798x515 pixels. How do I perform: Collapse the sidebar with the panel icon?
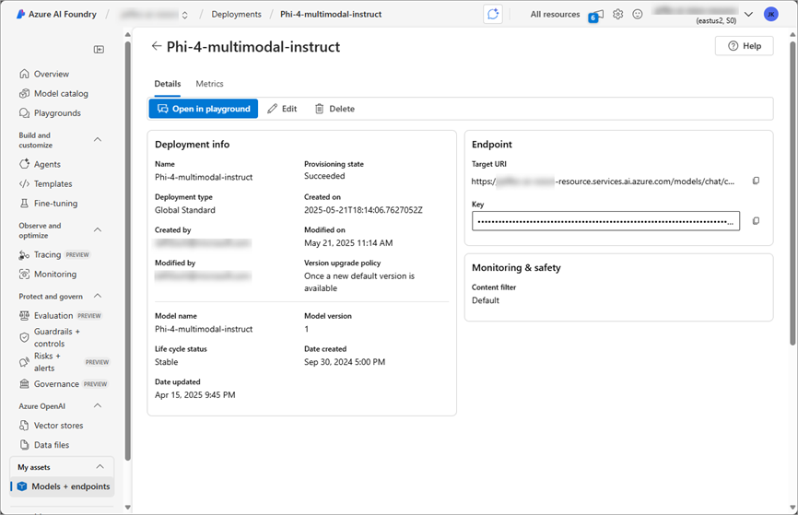(x=99, y=50)
